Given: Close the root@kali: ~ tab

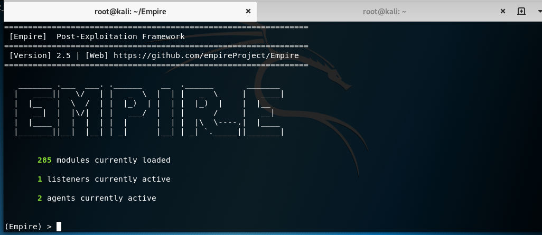Looking at the screenshot, I should pos(502,12).
